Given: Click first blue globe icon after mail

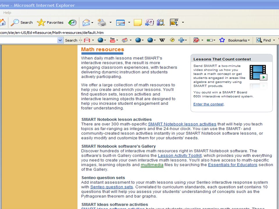Looking at the screenshot, I should tap(100, 40).
